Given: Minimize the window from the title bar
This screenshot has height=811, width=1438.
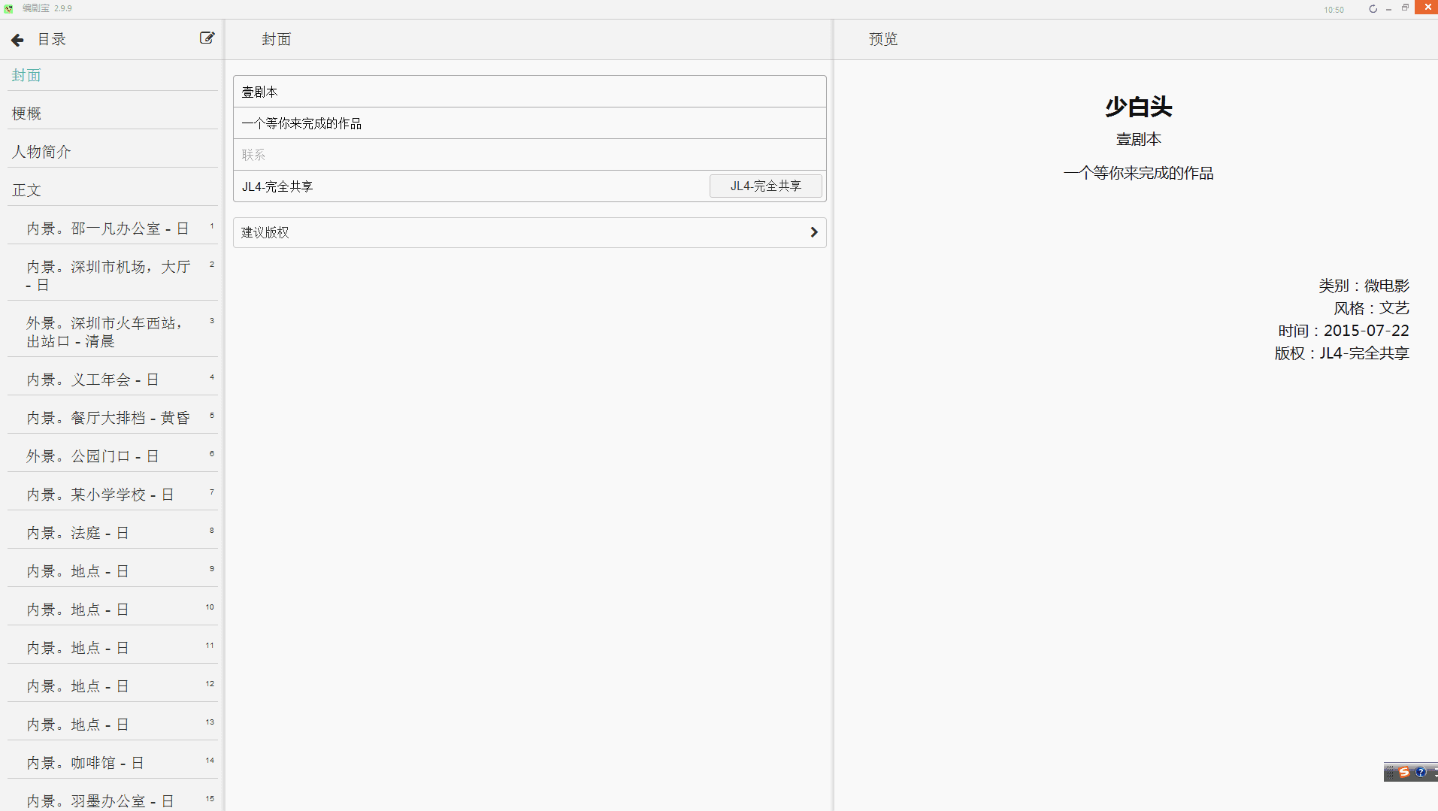Looking at the screenshot, I should tap(1388, 9).
